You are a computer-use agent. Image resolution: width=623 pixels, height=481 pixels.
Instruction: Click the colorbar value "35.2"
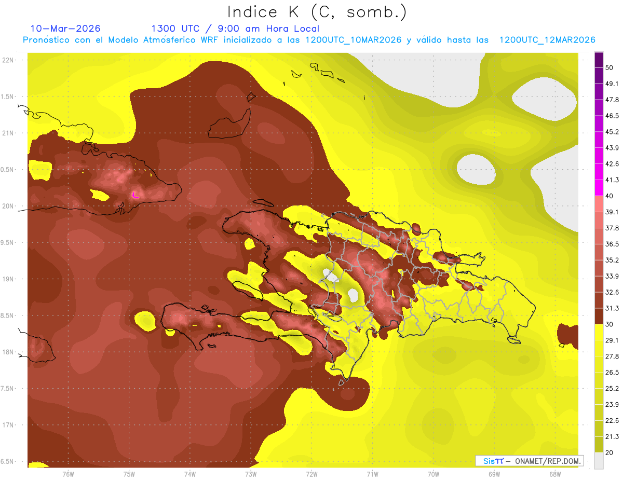pos(613,260)
